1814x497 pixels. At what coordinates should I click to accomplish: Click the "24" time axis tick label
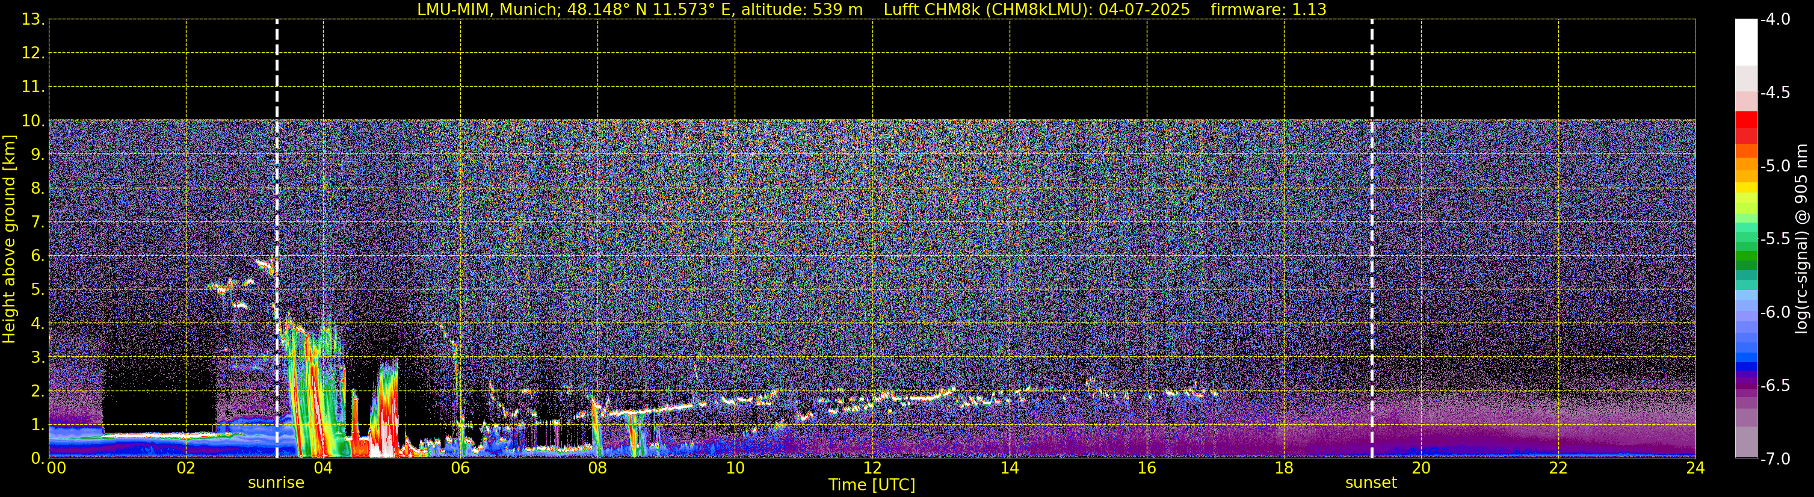(1695, 468)
